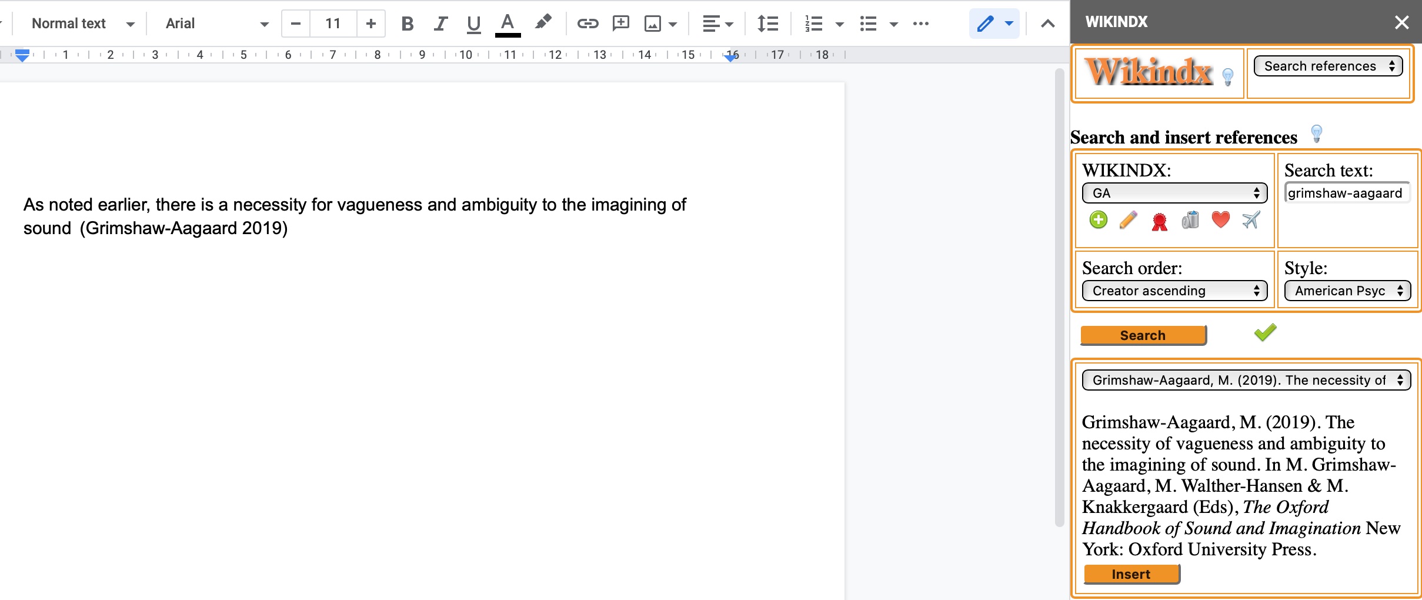Click the pencil edit icon in WIKINDX panel
Image resolution: width=1422 pixels, height=600 pixels.
coord(1129,220)
